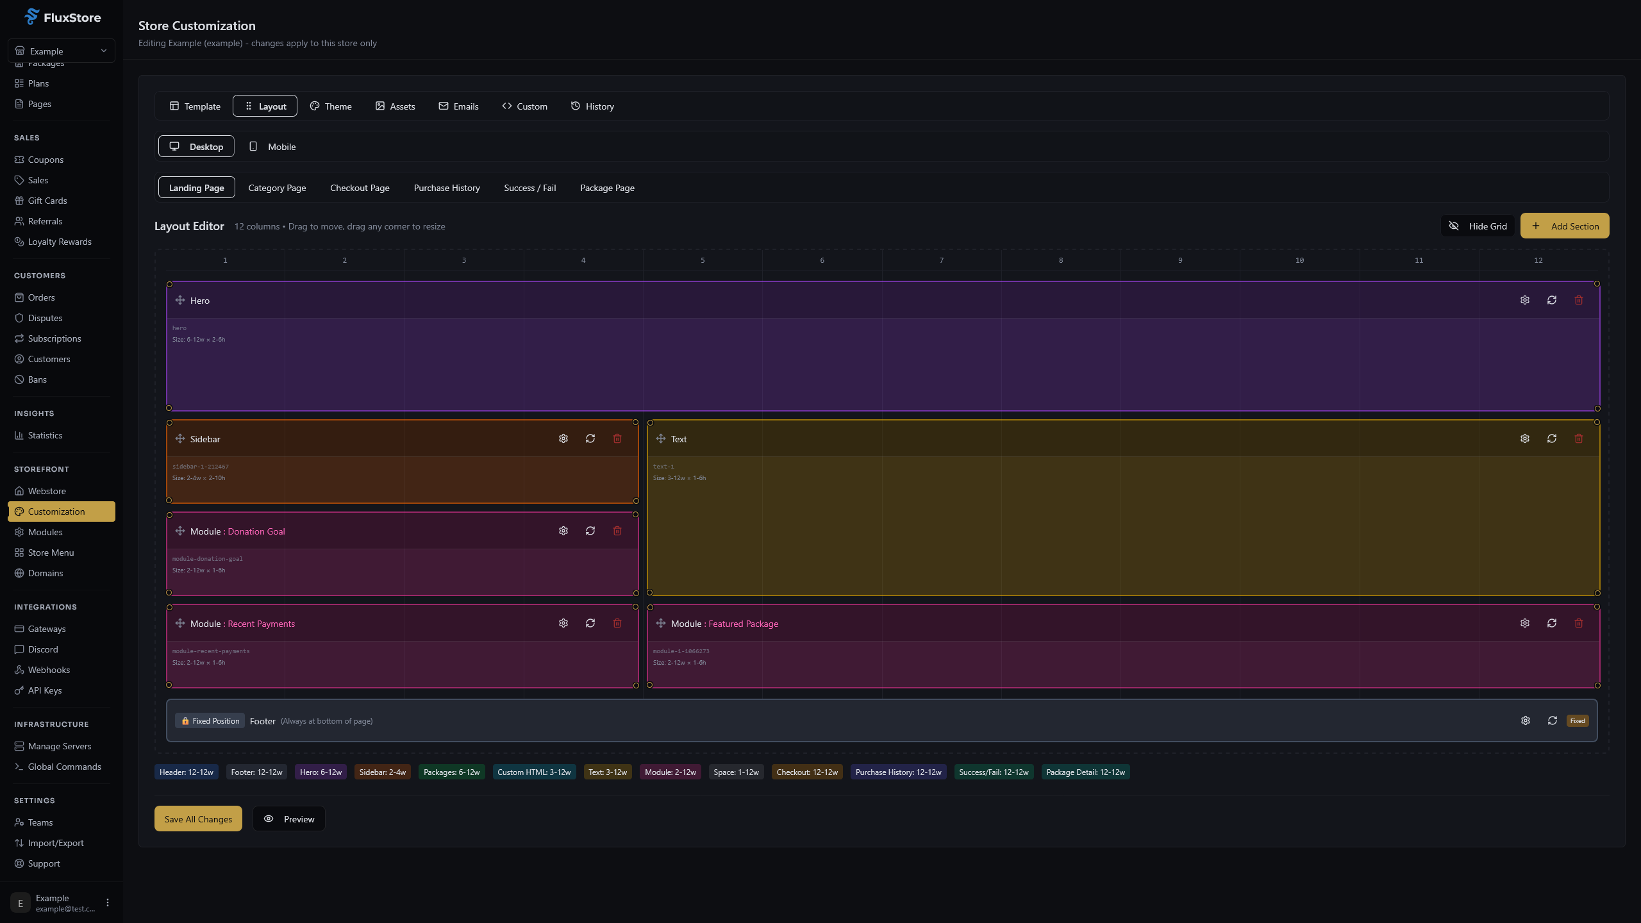This screenshot has width=1641, height=923.
Task: Click refresh icon on Sidebar section
Action: pyautogui.click(x=590, y=438)
